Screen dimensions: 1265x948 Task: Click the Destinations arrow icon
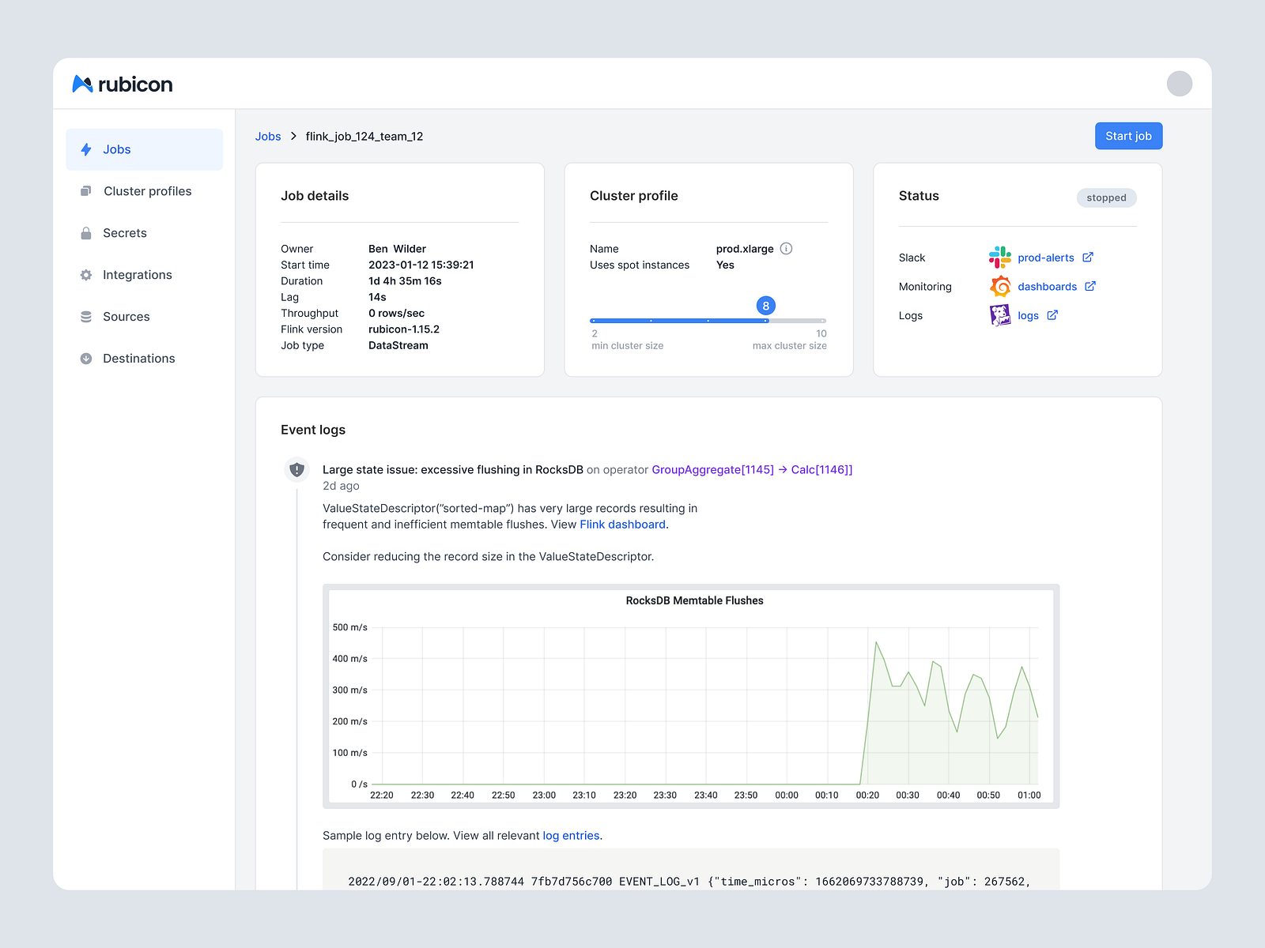(x=86, y=358)
